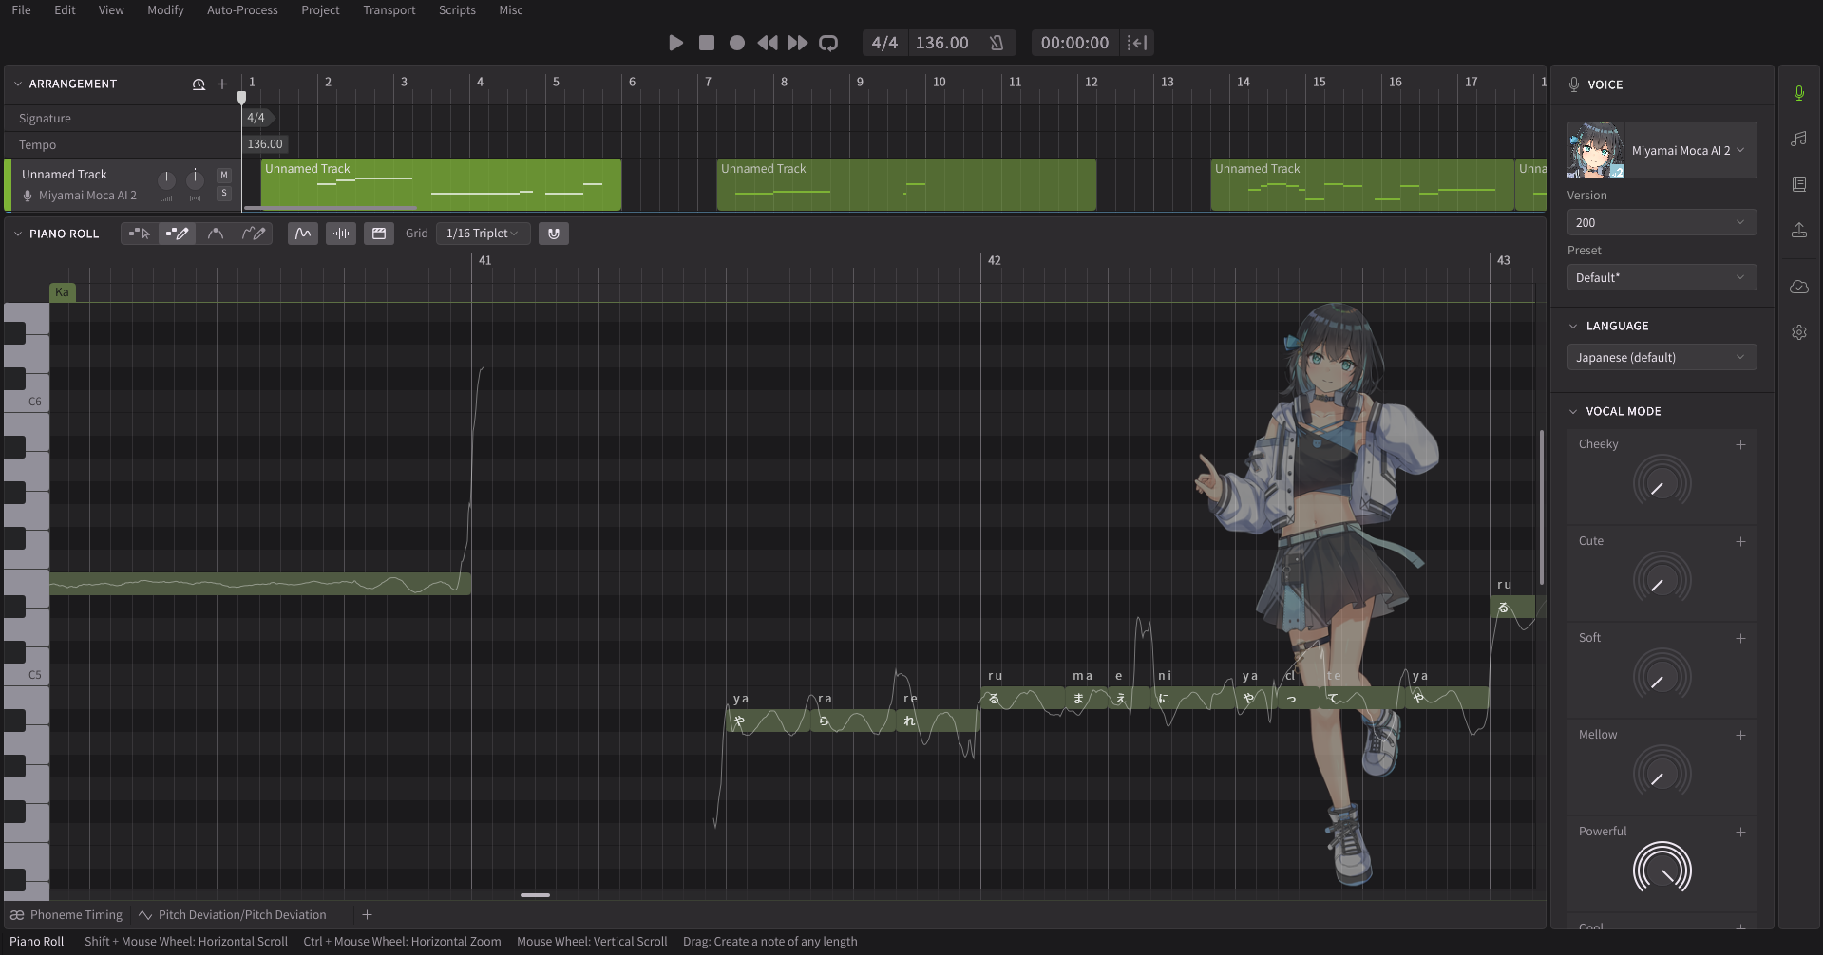The height and width of the screenshot is (955, 1823).
Task: Click the 4/4 time signature field
Action: coord(884,43)
